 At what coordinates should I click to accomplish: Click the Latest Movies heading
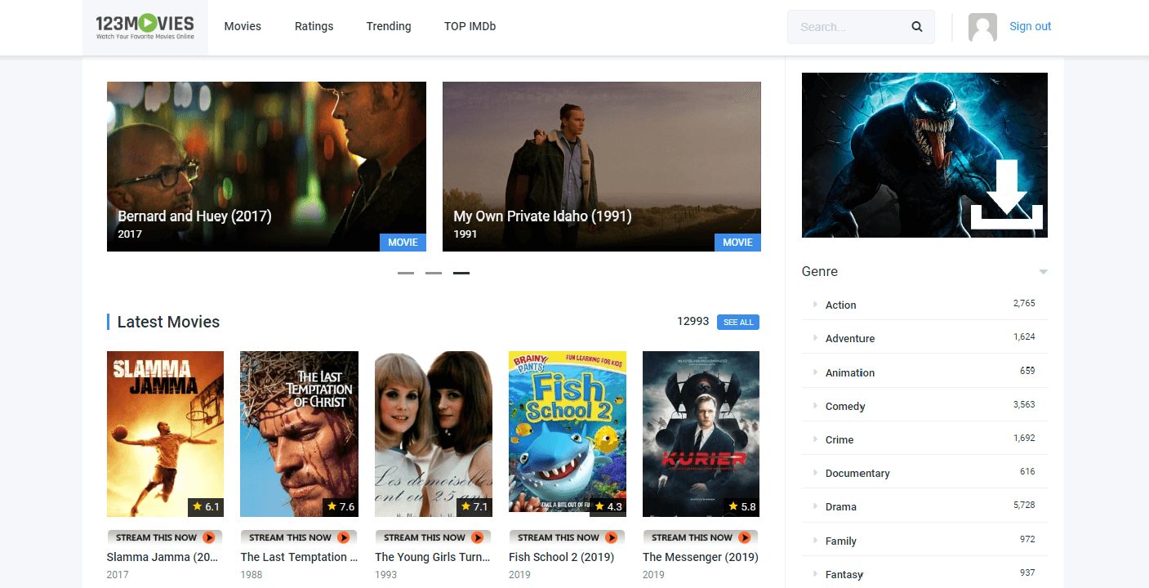tap(168, 322)
